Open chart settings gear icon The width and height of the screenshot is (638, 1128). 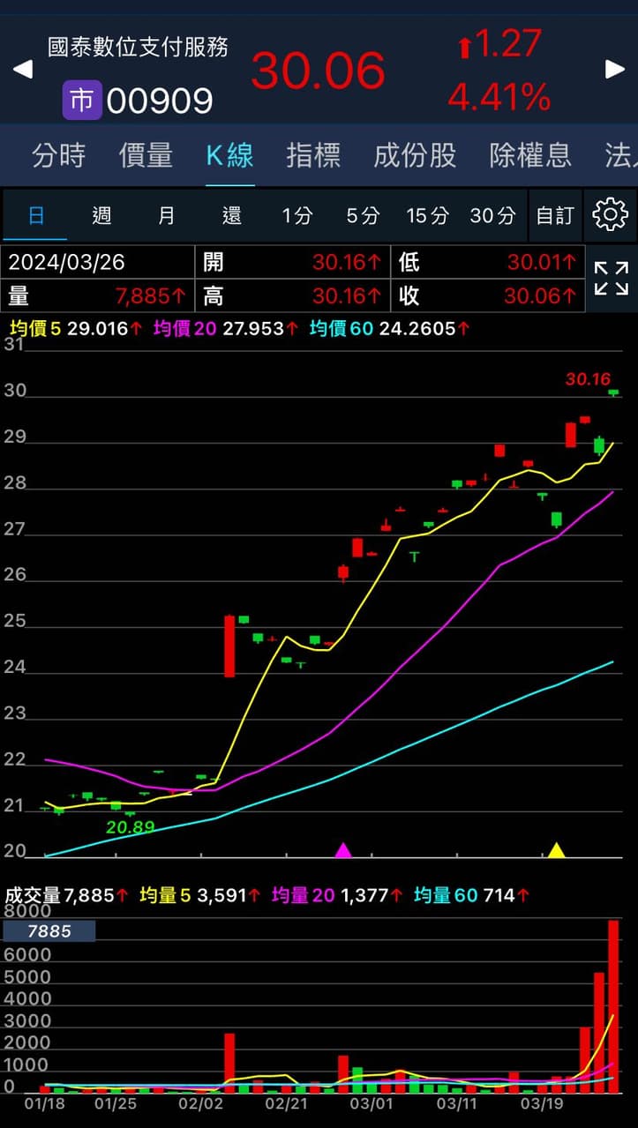click(x=610, y=214)
